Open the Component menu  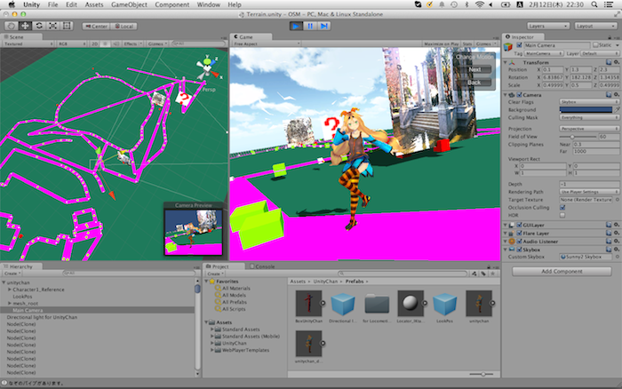point(172,4)
